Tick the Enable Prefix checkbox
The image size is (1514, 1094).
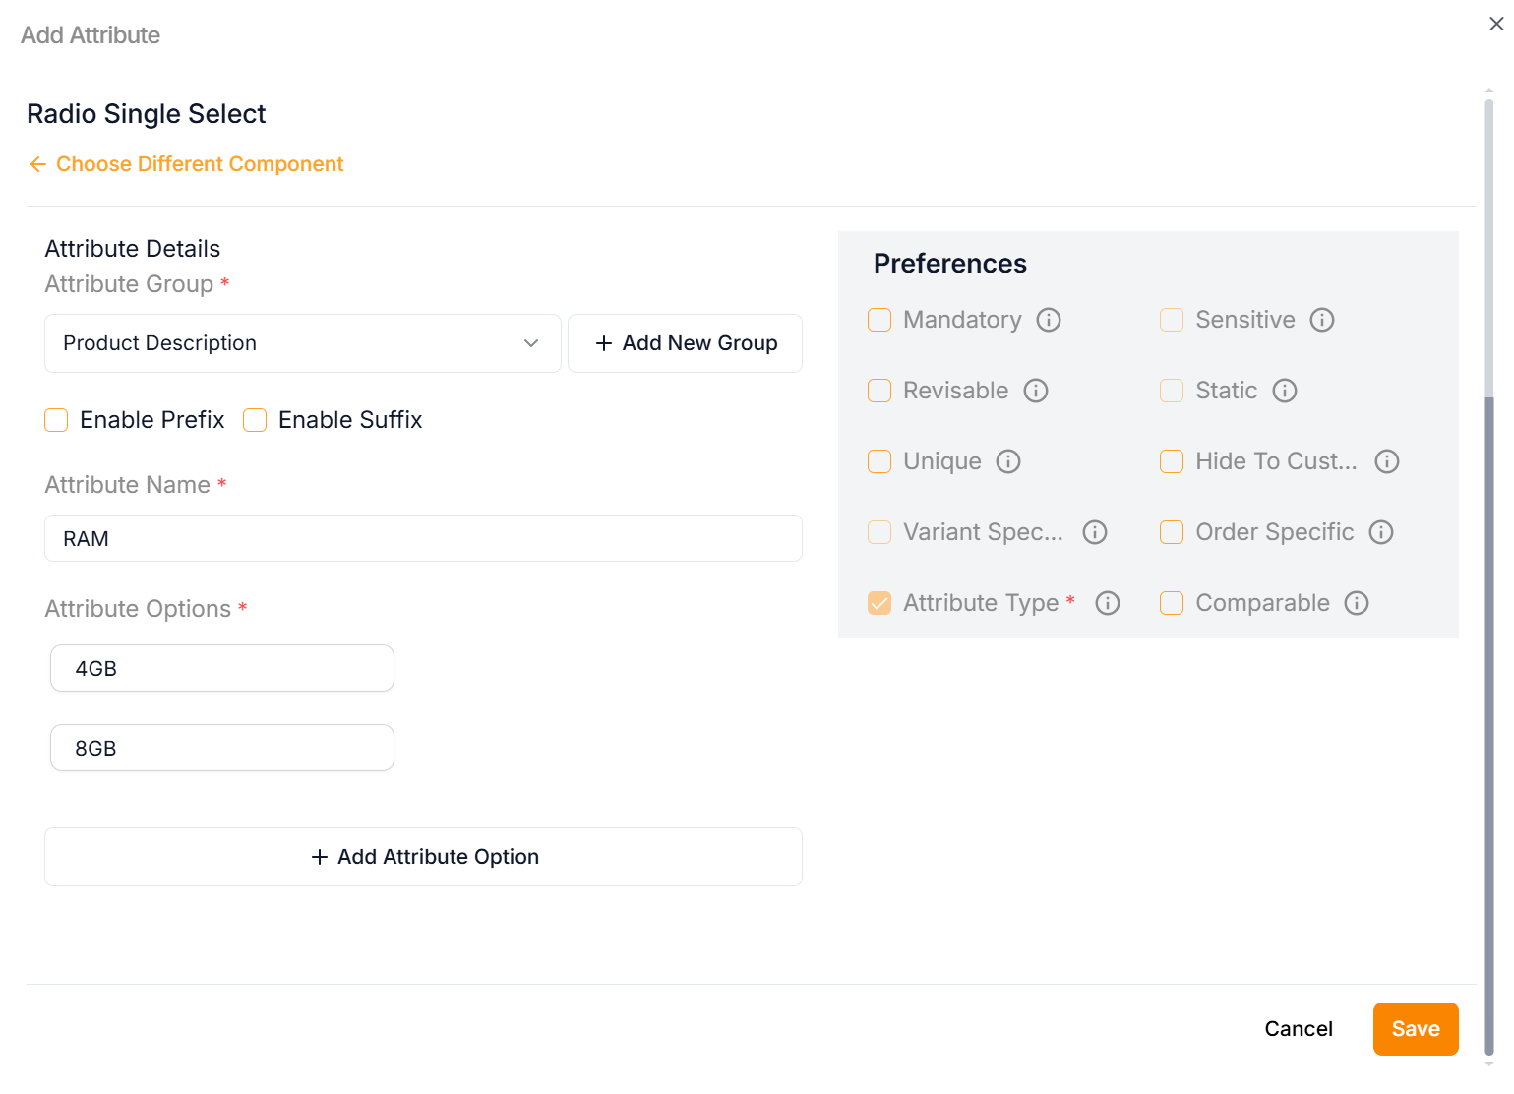tap(57, 420)
